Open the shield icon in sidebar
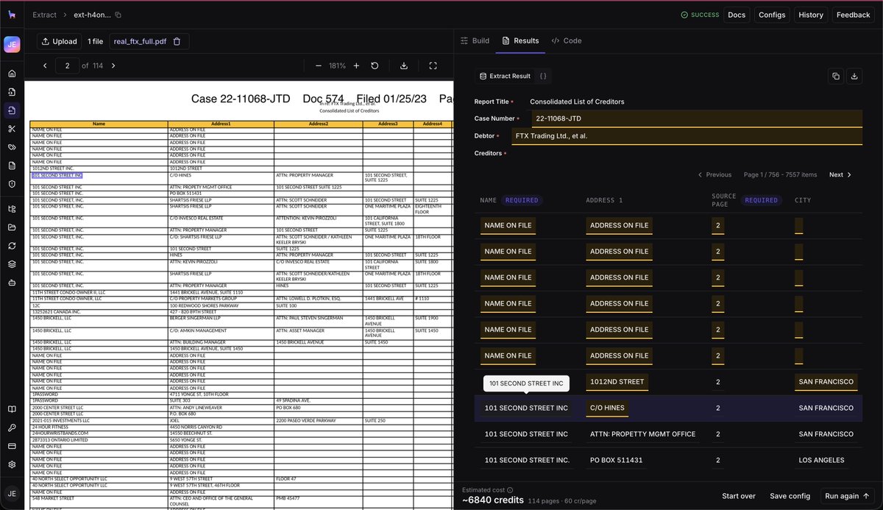Image resolution: width=883 pixels, height=510 pixels. [12, 184]
